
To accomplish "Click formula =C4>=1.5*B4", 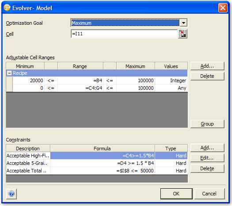I will point(103,156).
